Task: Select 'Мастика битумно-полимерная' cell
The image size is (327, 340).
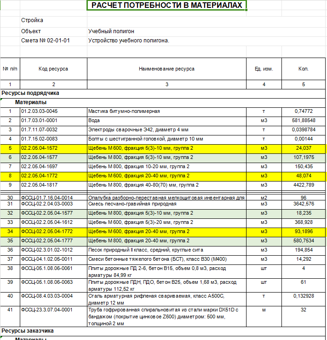Action: [166, 111]
